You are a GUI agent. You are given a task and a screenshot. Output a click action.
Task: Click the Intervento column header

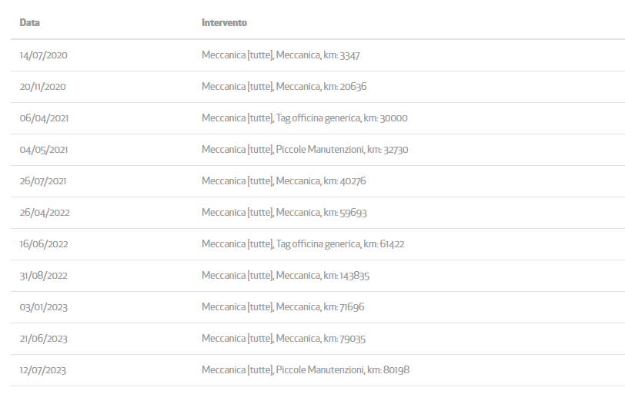click(224, 23)
